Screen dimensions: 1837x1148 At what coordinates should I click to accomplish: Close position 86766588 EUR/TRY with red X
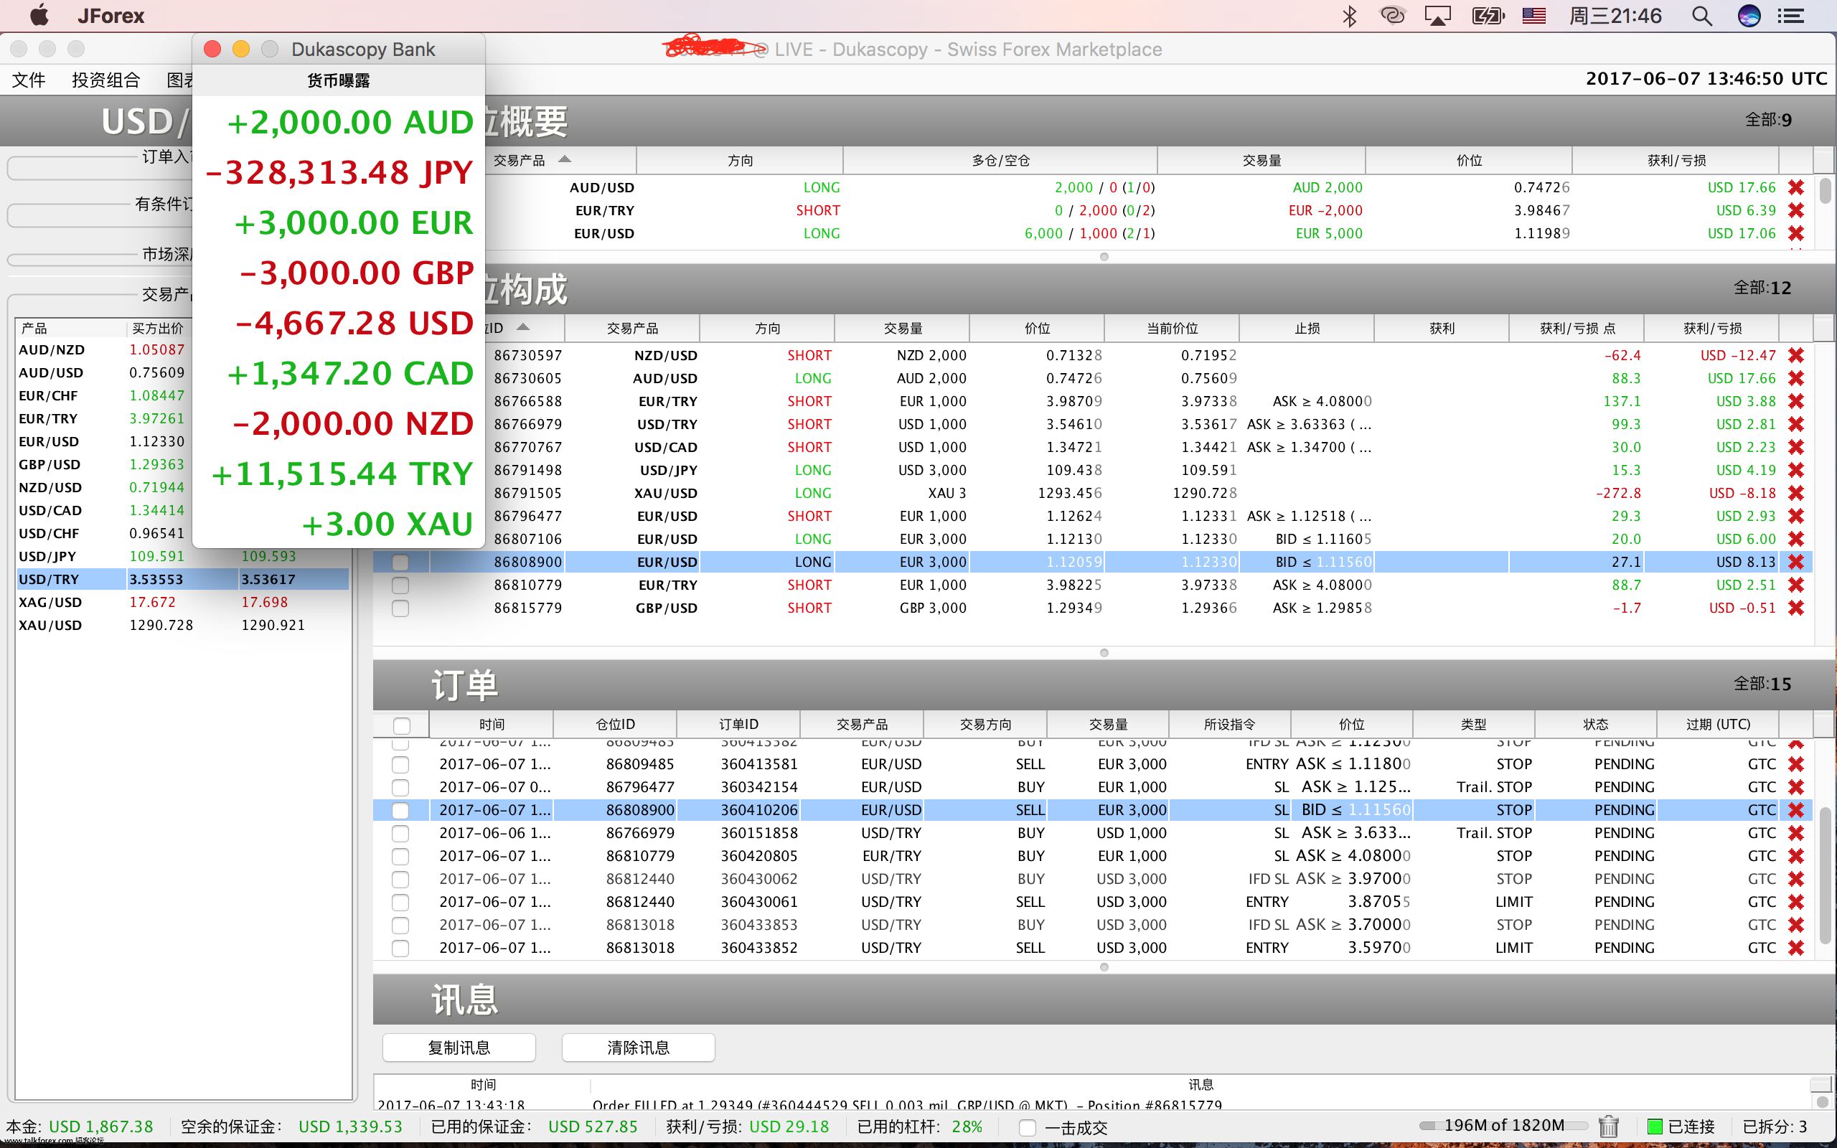1795,401
